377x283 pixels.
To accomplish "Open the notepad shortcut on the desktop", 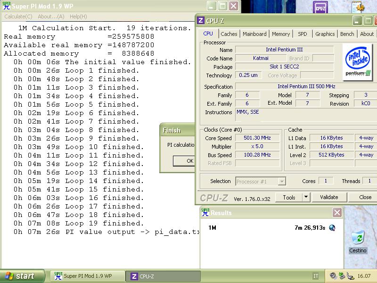I will pyautogui.click(x=358, y=8).
